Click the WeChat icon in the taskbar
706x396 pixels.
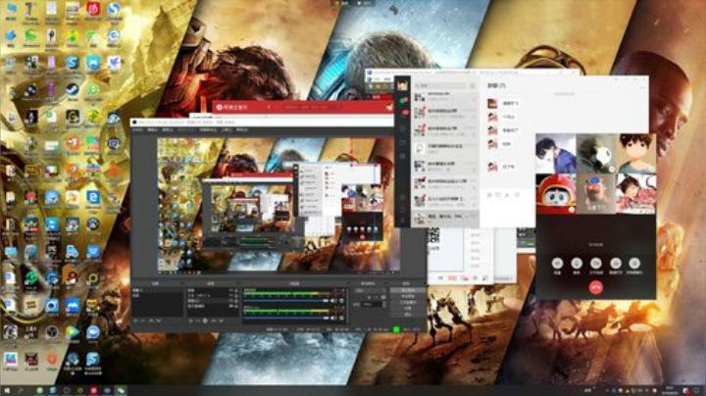point(121,390)
